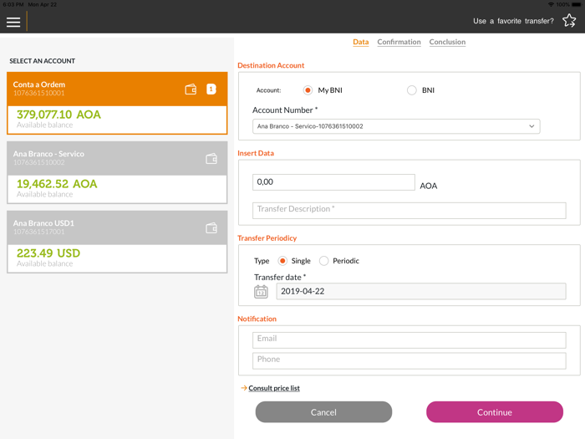Tap the badge showing 1 on Conta a Ordem

tap(211, 89)
